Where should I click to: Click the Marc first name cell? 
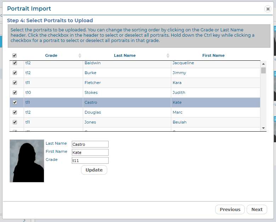(x=215, y=112)
